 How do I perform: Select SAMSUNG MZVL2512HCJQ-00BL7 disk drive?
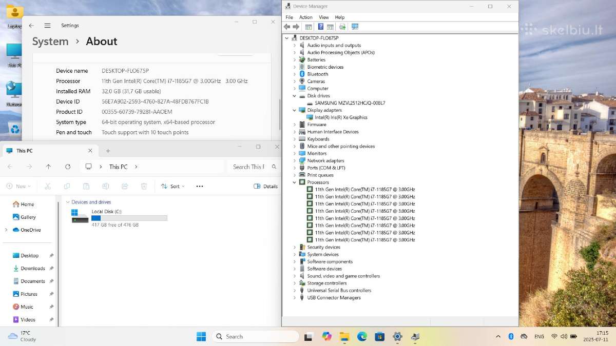[x=350, y=103]
